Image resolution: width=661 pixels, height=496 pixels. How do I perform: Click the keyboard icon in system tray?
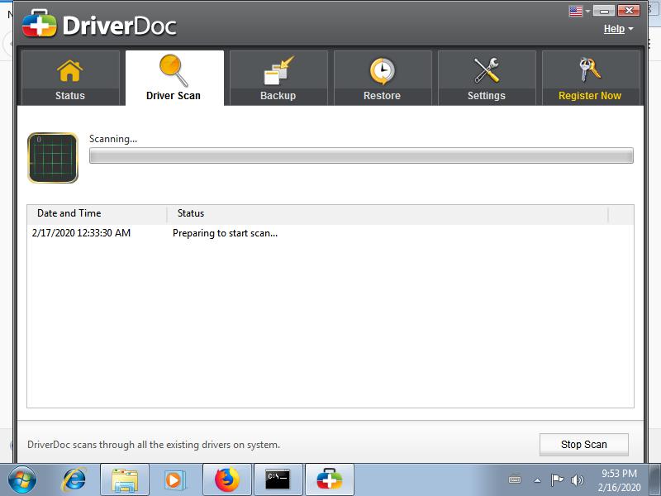coord(515,479)
